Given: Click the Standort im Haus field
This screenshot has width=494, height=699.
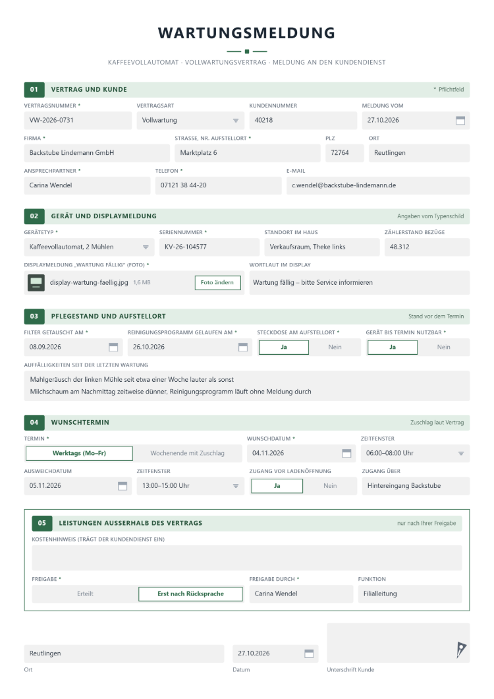Looking at the screenshot, I should coord(322,247).
